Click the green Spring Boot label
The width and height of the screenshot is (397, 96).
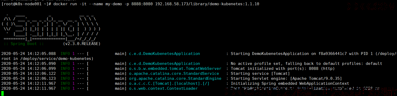pyautogui.click(x=23, y=43)
